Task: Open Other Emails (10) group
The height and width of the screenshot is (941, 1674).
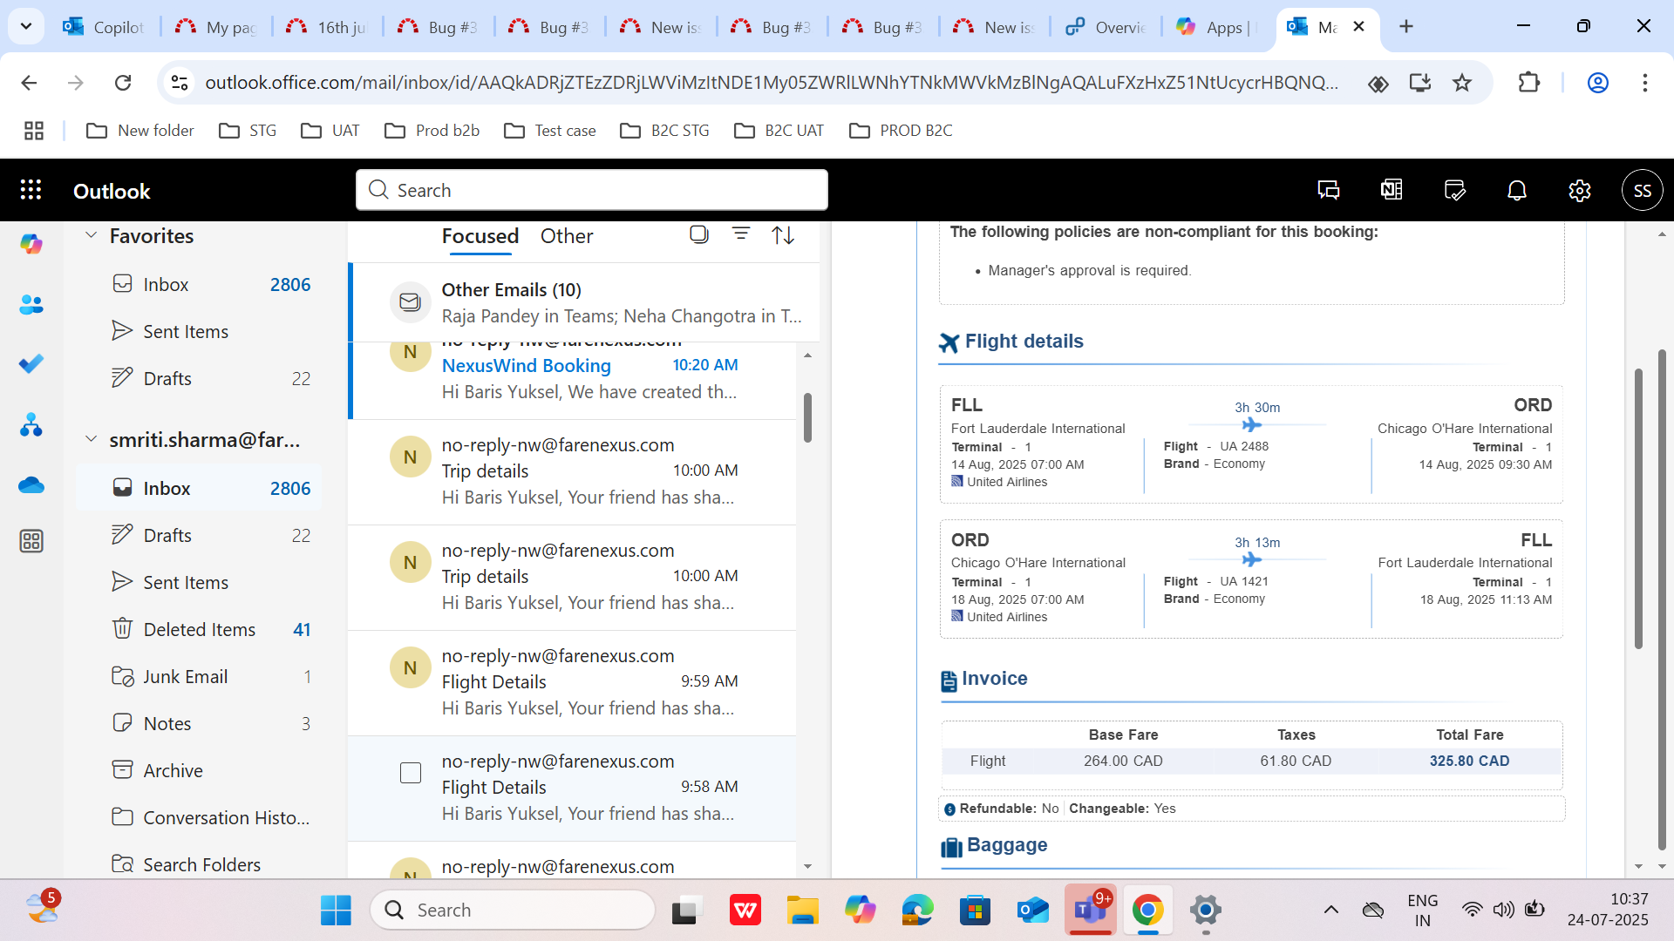Action: tap(584, 302)
